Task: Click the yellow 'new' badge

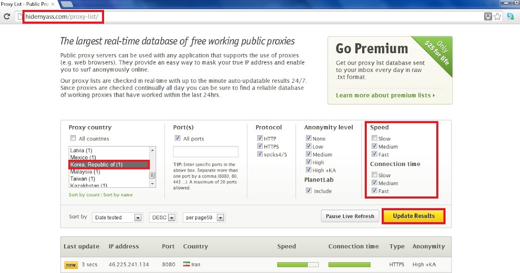Action: (71, 265)
